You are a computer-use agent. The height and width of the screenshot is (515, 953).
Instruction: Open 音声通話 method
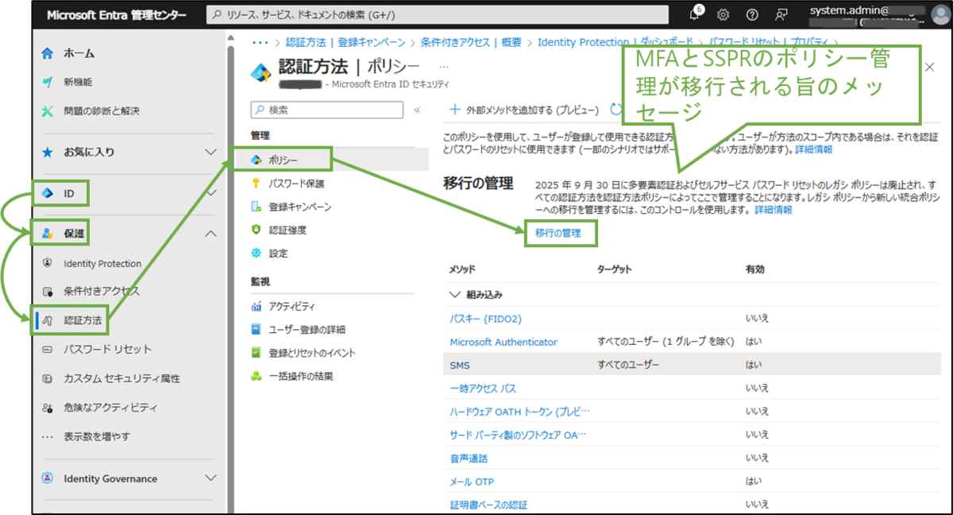tap(469, 459)
